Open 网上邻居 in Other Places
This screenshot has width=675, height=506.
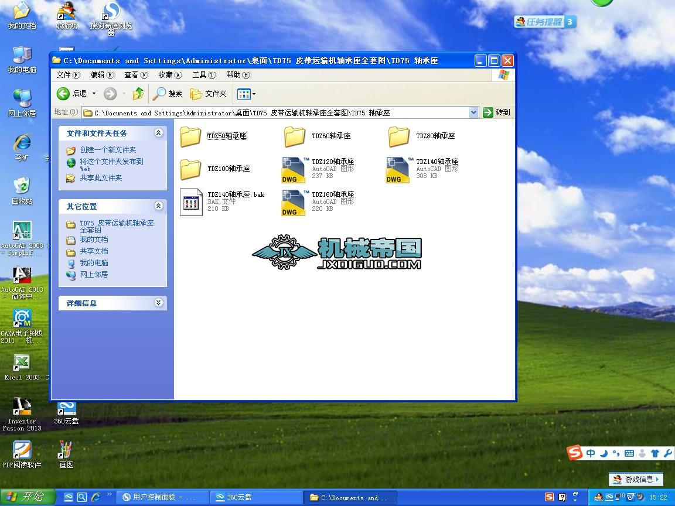coord(94,275)
